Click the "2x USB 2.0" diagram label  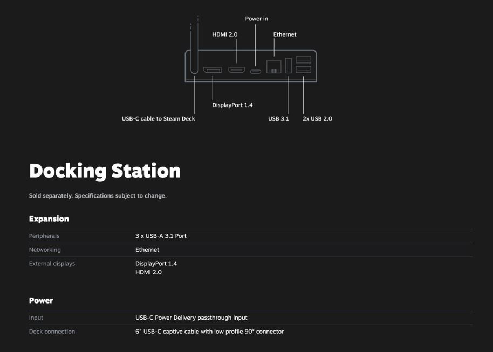[317, 118]
